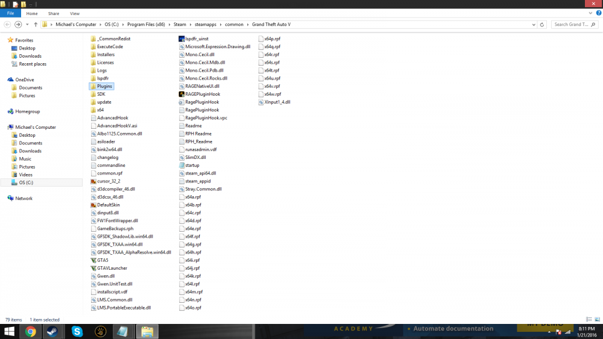The height and width of the screenshot is (339, 603).
Task: Open Google Chrome from the taskbar
Action: (30, 331)
